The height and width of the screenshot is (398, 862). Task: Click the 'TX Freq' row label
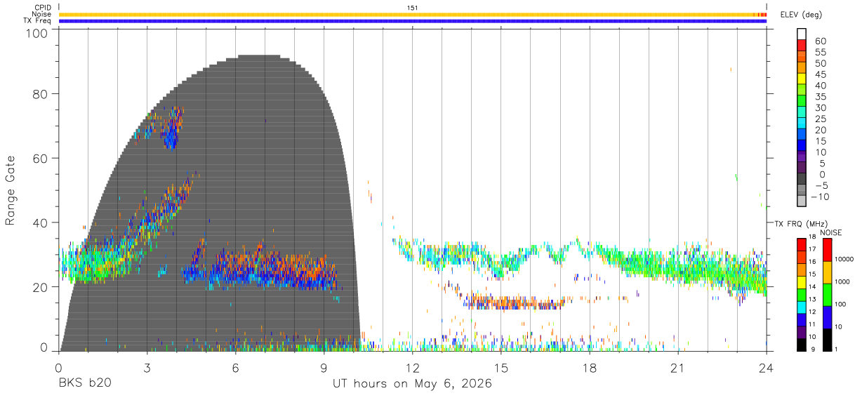[38, 21]
